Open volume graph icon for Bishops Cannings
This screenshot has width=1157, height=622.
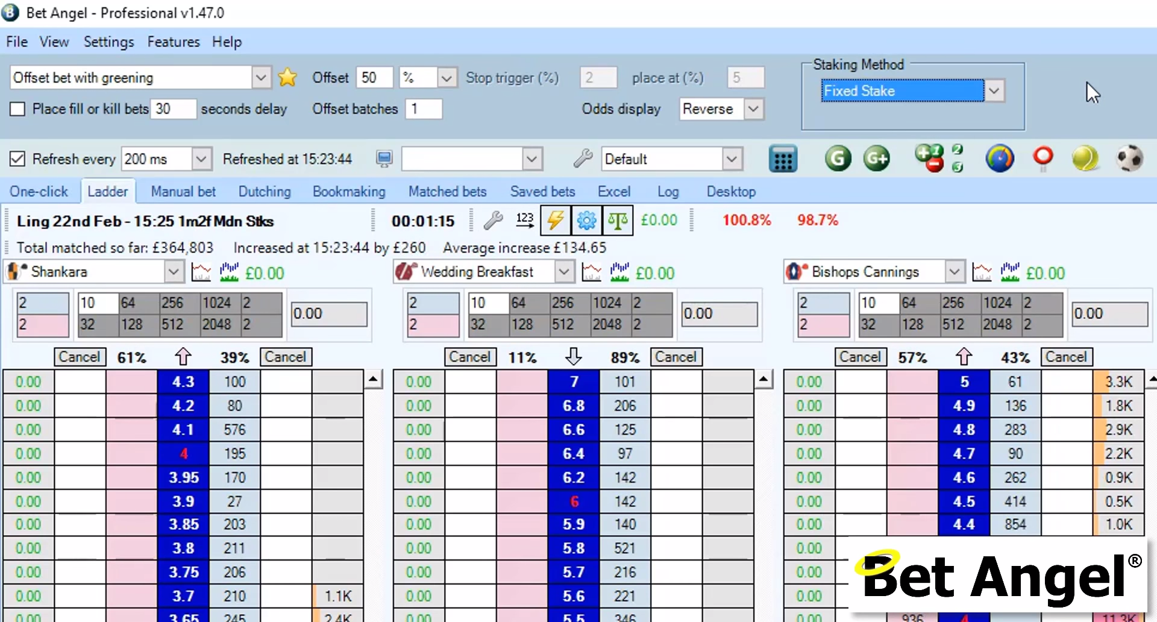pyautogui.click(x=1010, y=272)
